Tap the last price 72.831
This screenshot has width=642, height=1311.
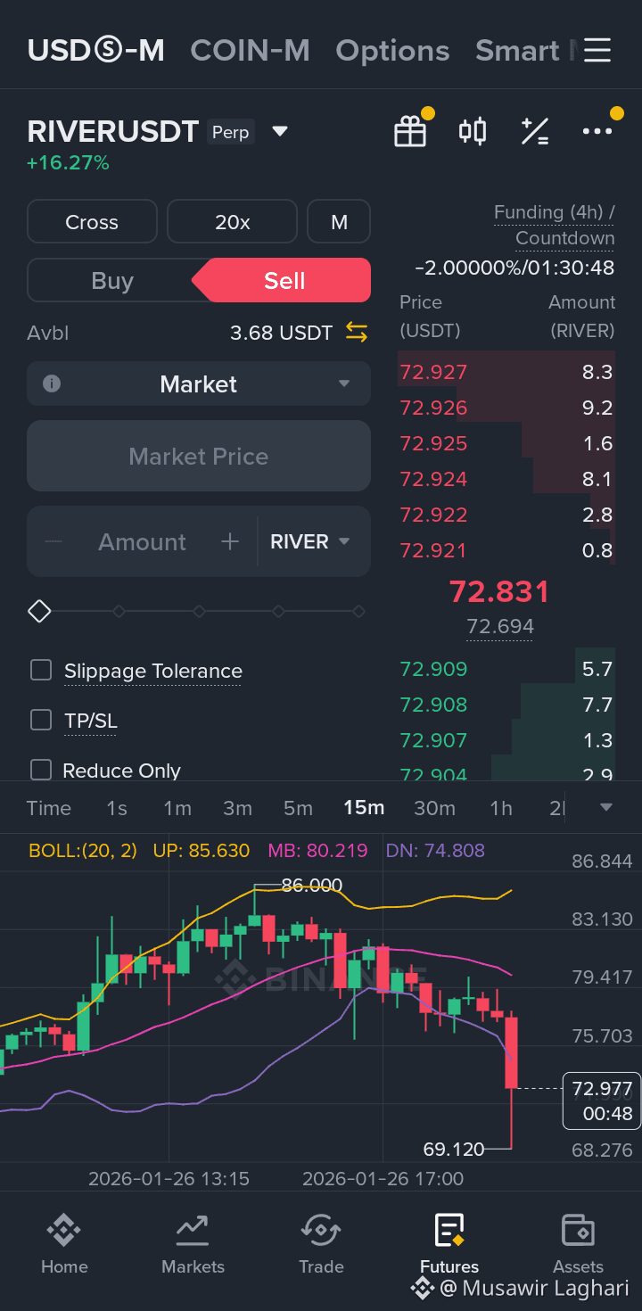pos(499,591)
